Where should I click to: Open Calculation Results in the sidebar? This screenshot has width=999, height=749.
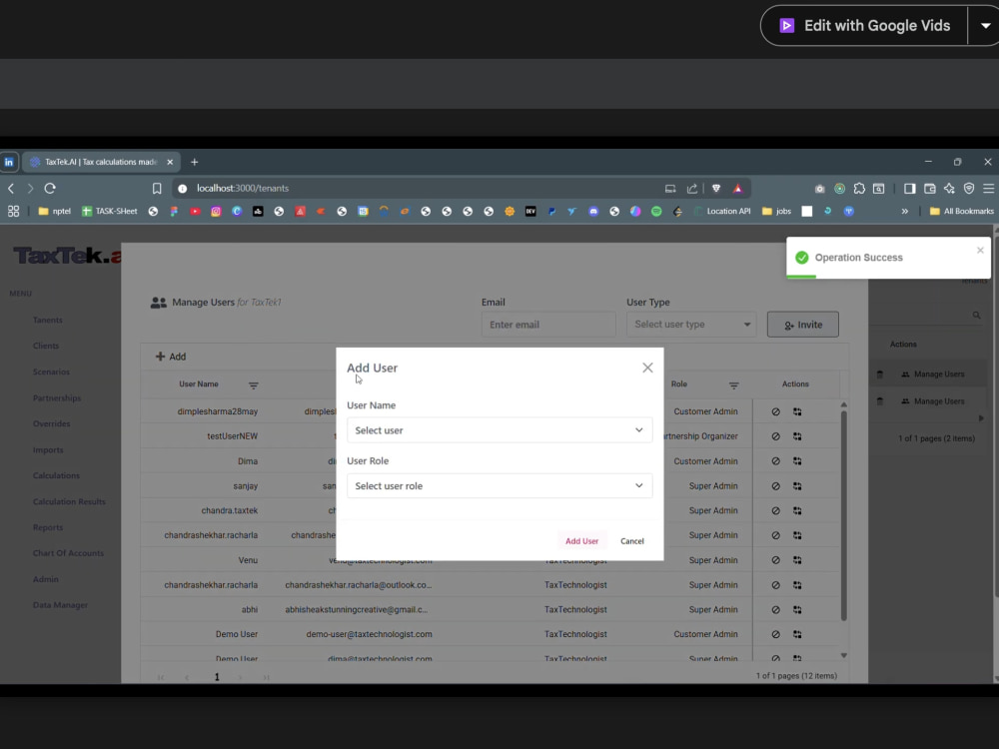[69, 501]
